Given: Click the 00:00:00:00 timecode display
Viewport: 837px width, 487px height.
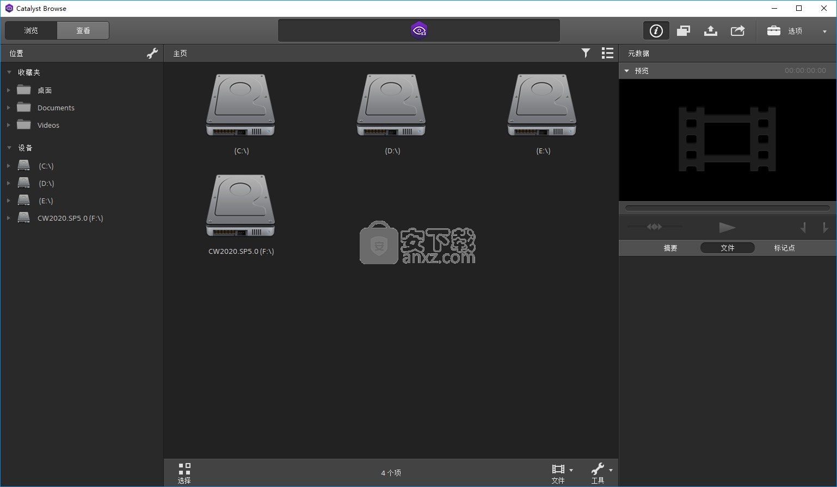Looking at the screenshot, I should pos(805,71).
